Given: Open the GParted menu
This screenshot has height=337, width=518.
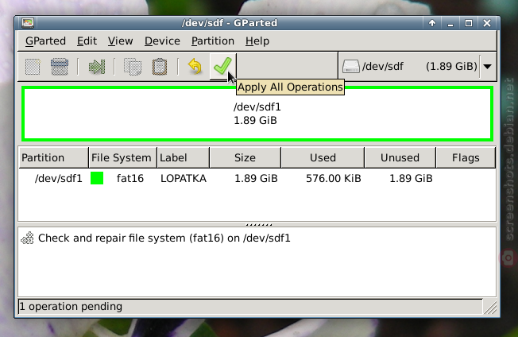Looking at the screenshot, I should point(45,41).
